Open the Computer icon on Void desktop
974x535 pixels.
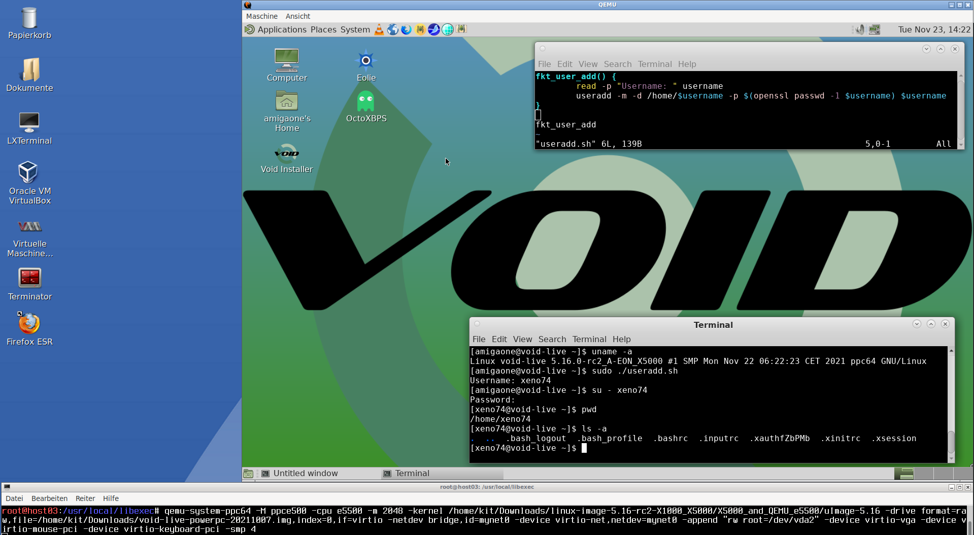pos(287,65)
